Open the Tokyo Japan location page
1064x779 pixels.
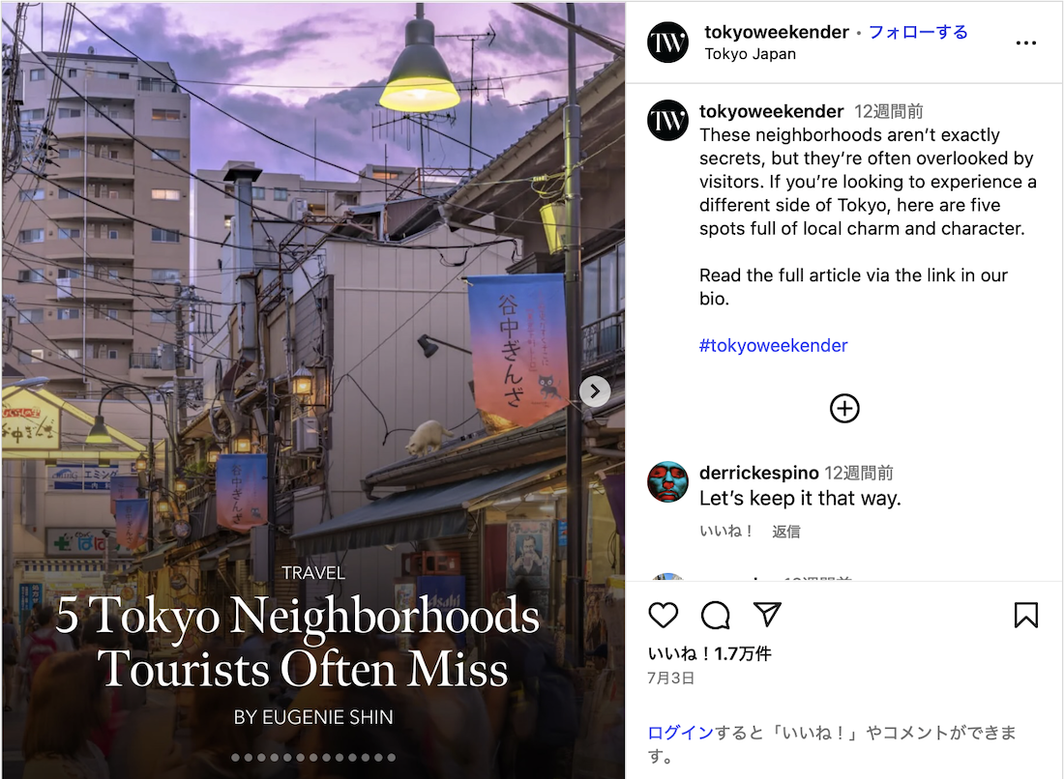pyautogui.click(x=750, y=54)
